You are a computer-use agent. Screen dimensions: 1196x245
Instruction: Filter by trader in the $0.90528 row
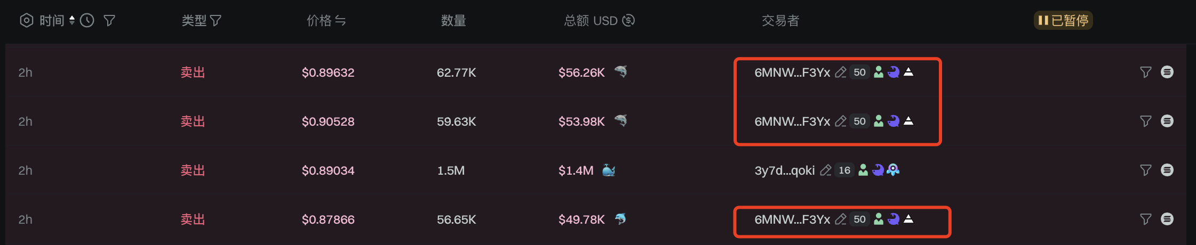(1145, 121)
